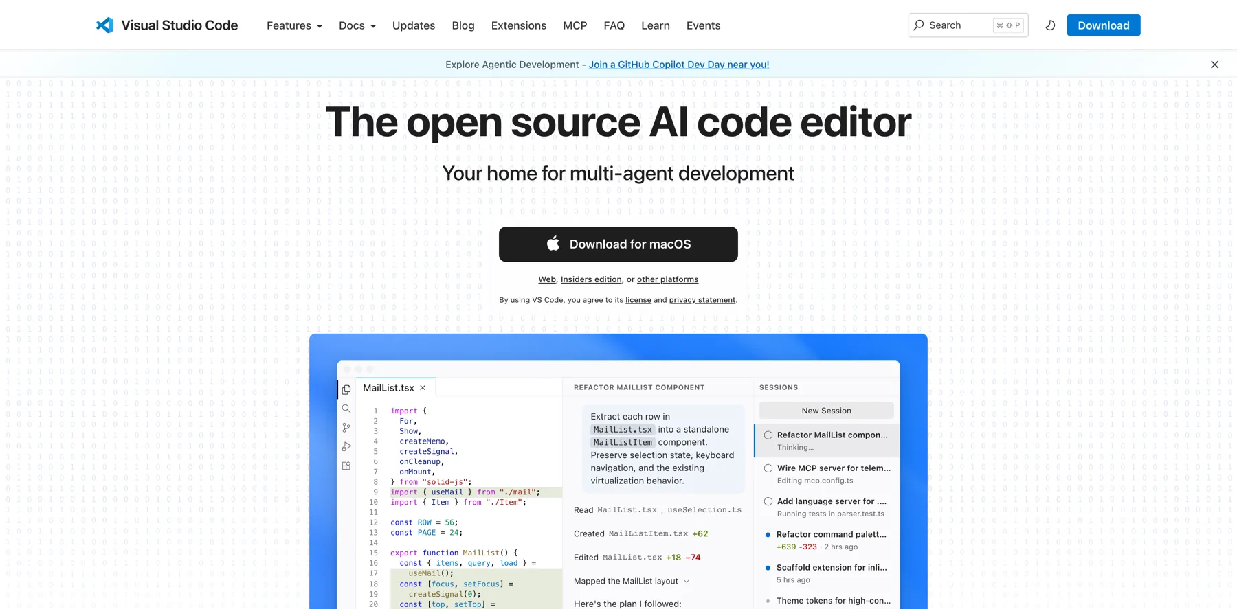The image size is (1237, 609).
Task: Click the SESSIONS panel heading
Action: [779, 387]
